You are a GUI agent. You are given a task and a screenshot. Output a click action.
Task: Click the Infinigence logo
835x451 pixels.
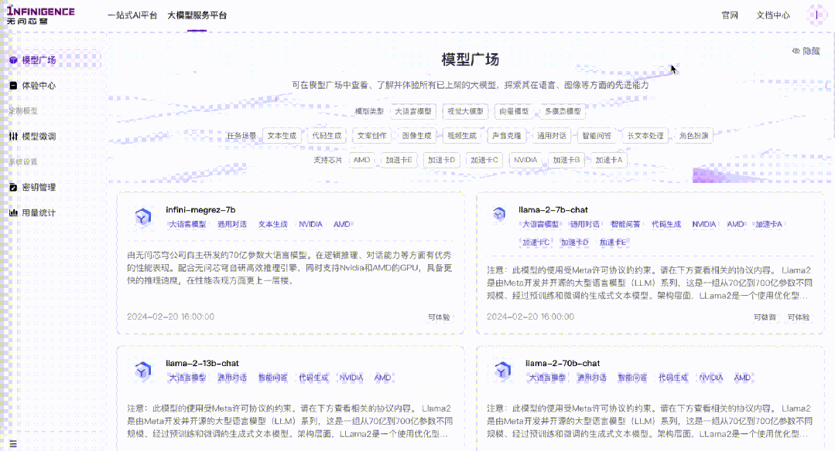click(x=40, y=15)
